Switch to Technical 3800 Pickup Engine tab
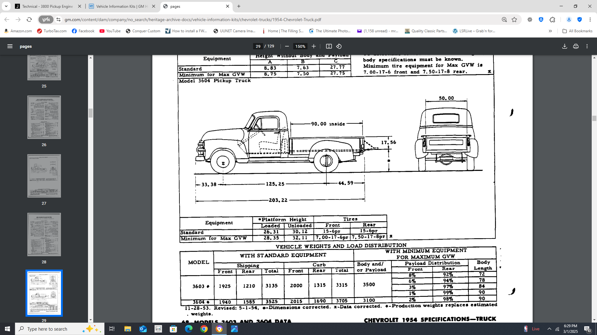 pyautogui.click(x=47, y=6)
